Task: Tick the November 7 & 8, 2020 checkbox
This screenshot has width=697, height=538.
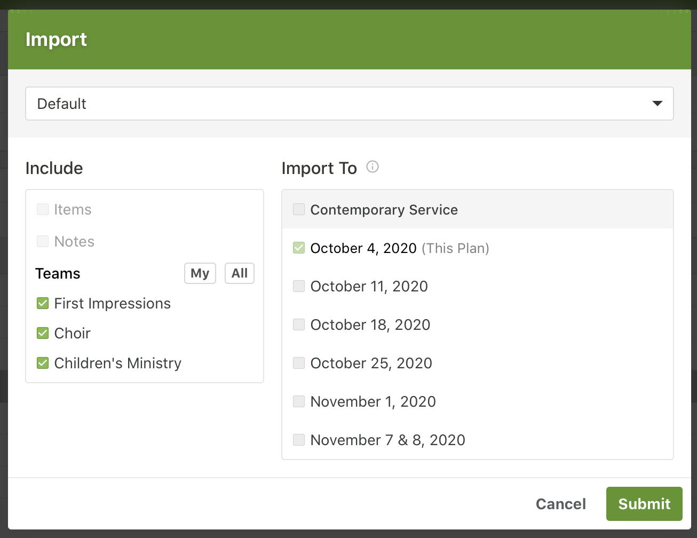Action: click(299, 440)
